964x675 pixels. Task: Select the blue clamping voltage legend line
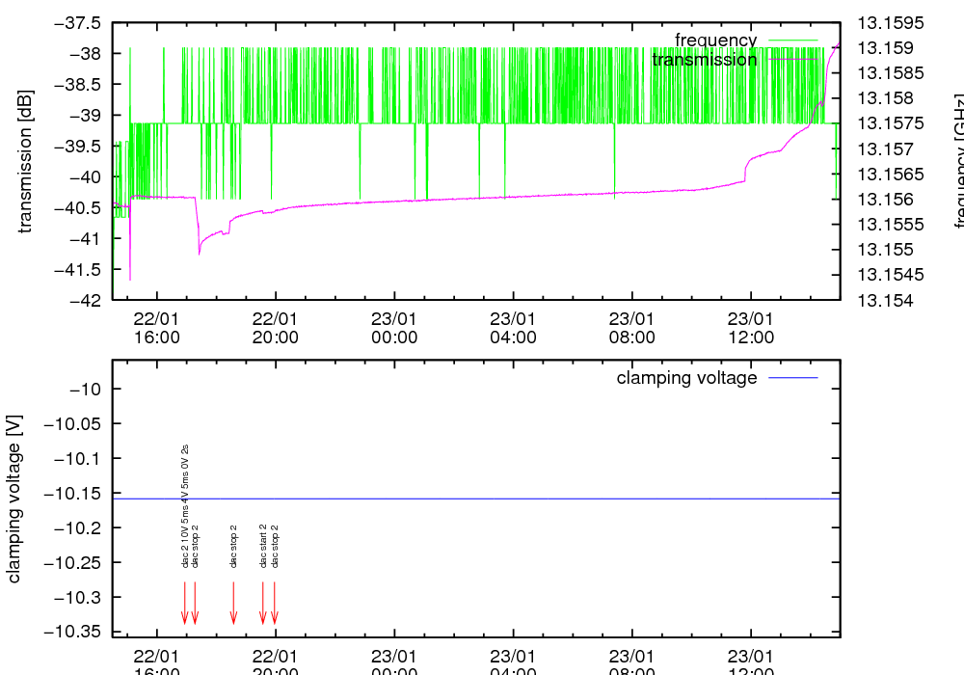coord(793,378)
